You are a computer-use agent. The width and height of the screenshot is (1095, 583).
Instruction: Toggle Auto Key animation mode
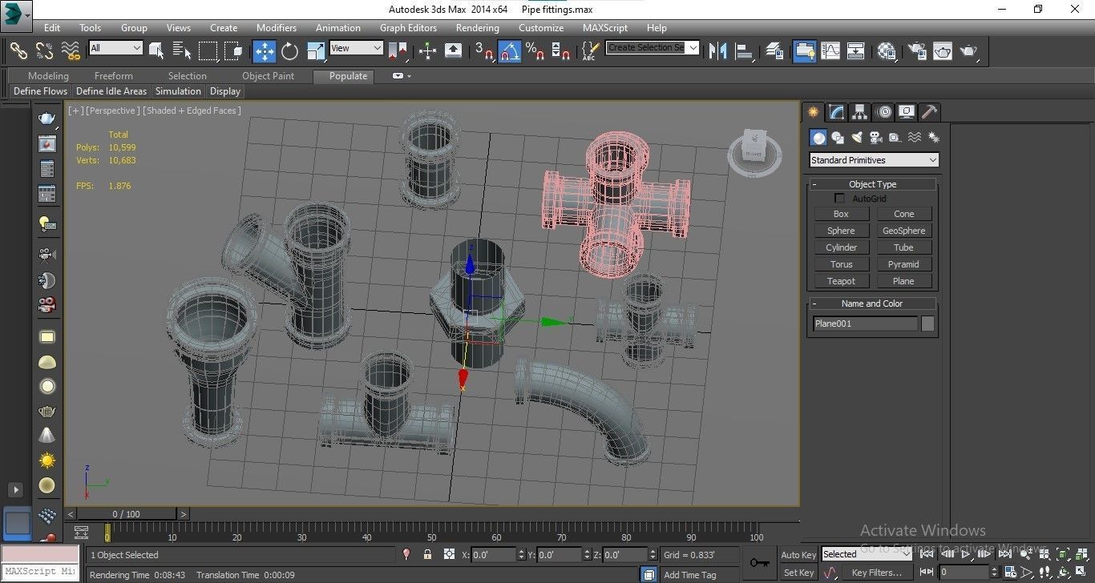click(798, 554)
